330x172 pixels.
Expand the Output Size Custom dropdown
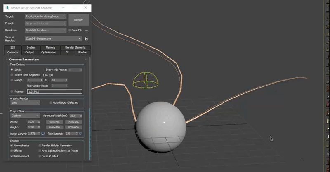point(25,116)
